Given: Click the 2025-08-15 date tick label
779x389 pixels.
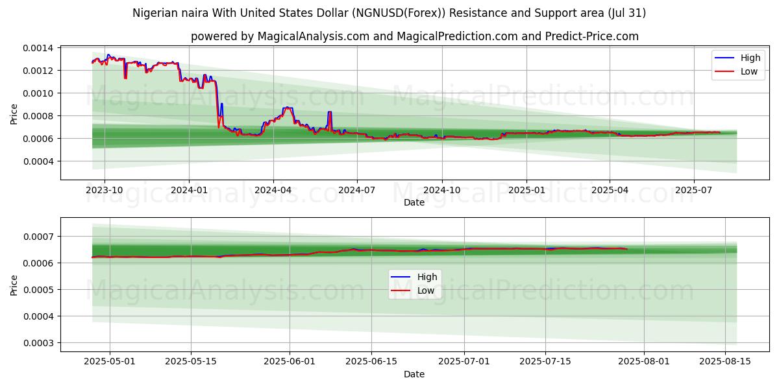Looking at the screenshot, I should click(x=726, y=362).
